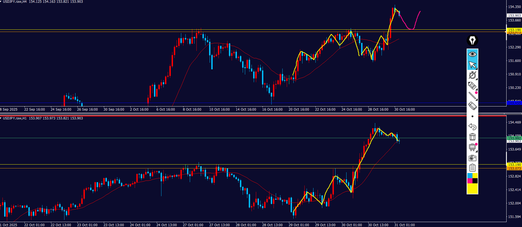Select the arrow cursor tool

[472, 65]
